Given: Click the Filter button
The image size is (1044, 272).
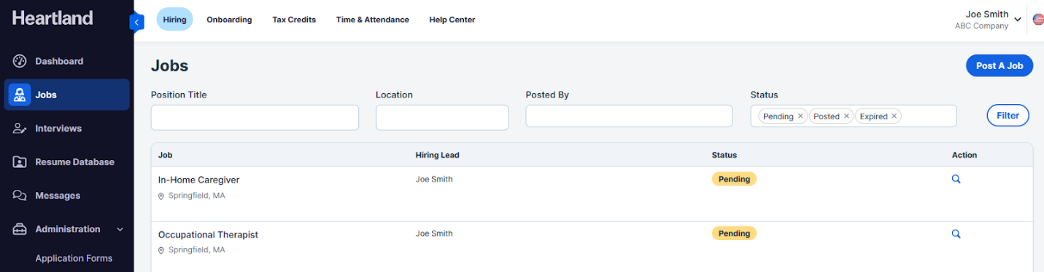Looking at the screenshot, I should pos(1008,116).
